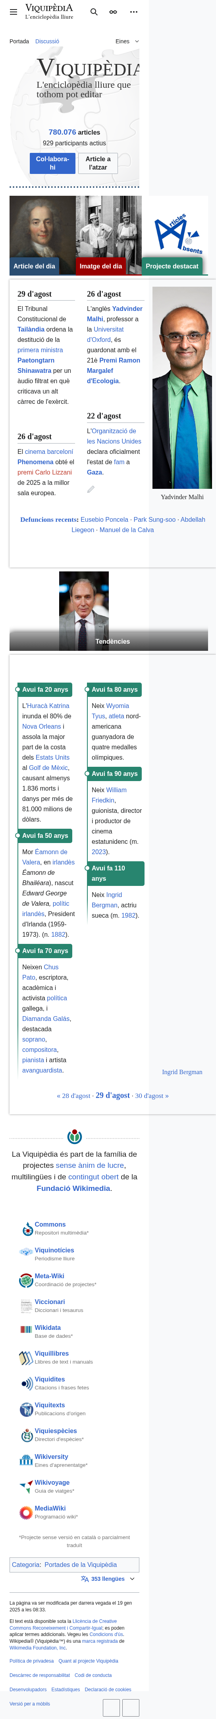Open the hamburger main menu
The image size is (216, 1719).
(13, 12)
